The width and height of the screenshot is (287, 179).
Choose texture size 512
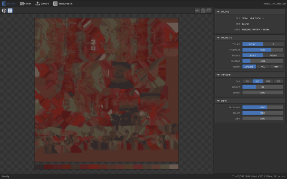pyautogui.click(x=278, y=81)
